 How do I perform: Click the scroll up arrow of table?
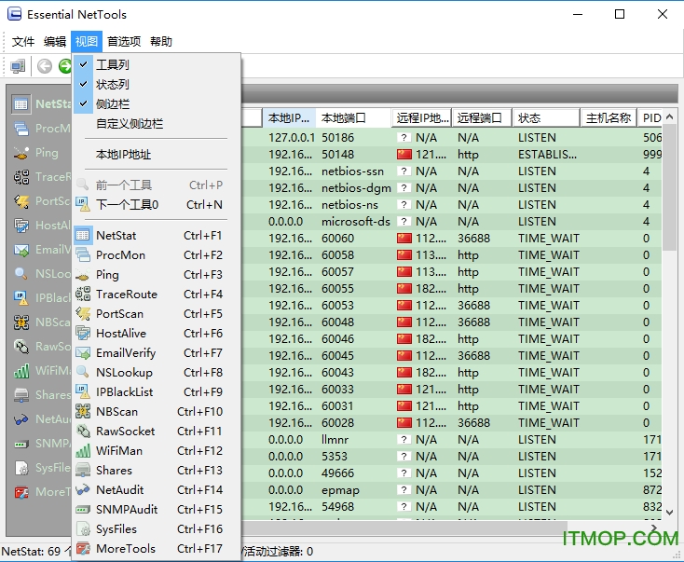tap(670, 117)
